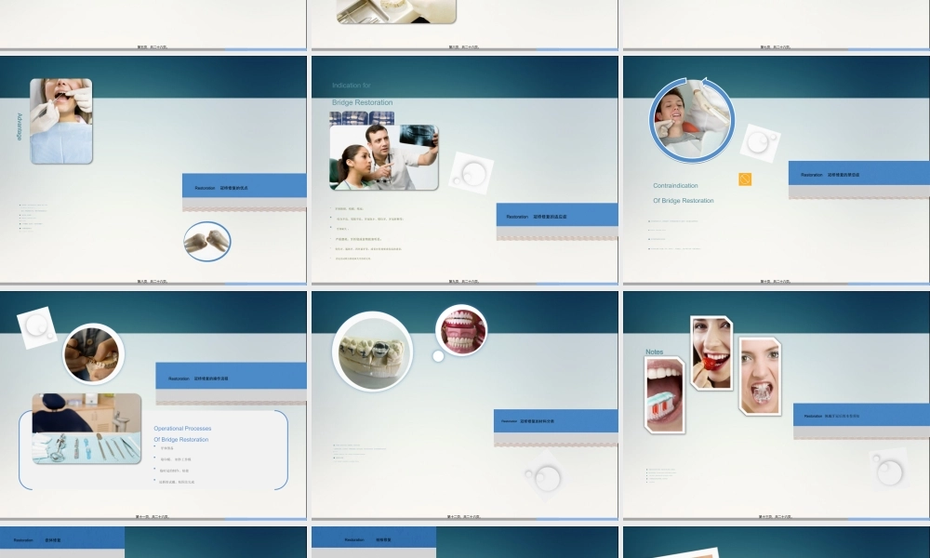Select the vertical 'Advantage' text label
Screen dimensions: 930x558
coord(20,126)
